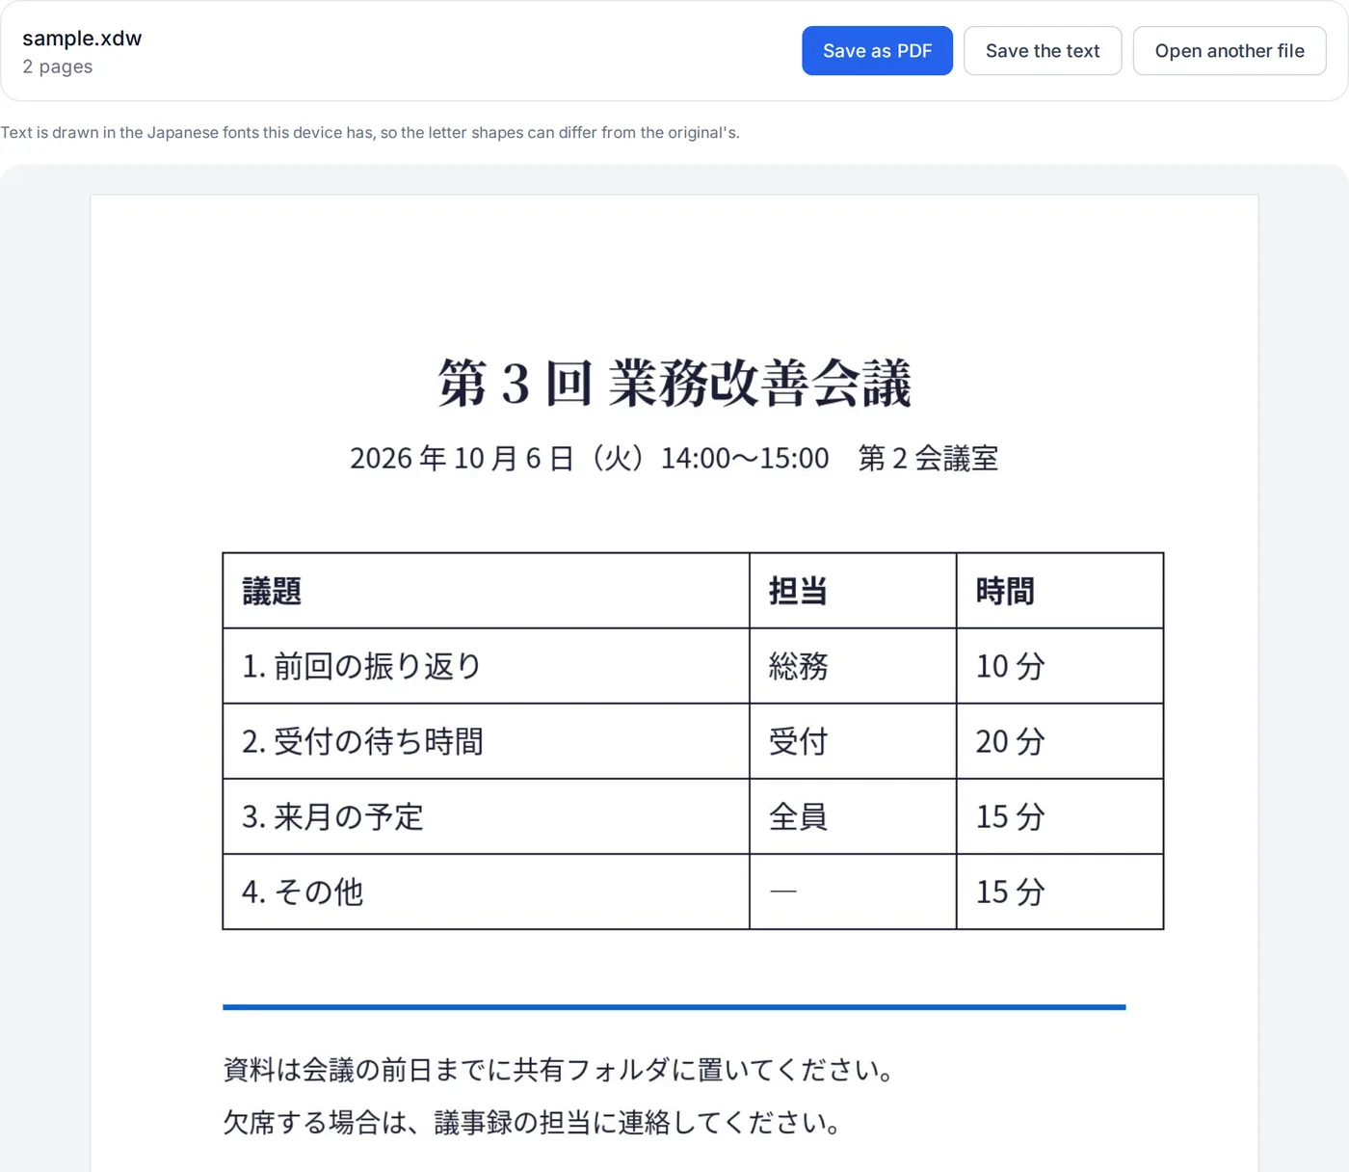The image size is (1349, 1172).
Task: Click the 担当 header cell
Action: pyautogui.click(x=853, y=591)
